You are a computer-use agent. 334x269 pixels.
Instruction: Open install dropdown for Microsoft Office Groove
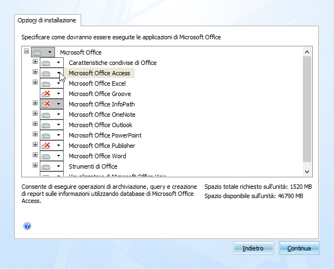(58, 94)
